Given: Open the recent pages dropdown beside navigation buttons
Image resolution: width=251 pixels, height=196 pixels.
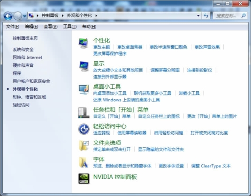Looking at the screenshot, I should [24, 16].
